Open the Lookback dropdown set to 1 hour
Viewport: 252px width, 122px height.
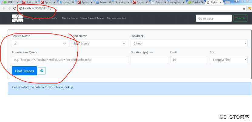(189, 43)
